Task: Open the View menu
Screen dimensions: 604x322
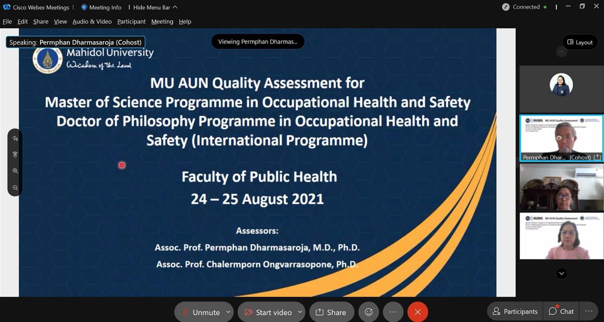Action: pos(60,21)
